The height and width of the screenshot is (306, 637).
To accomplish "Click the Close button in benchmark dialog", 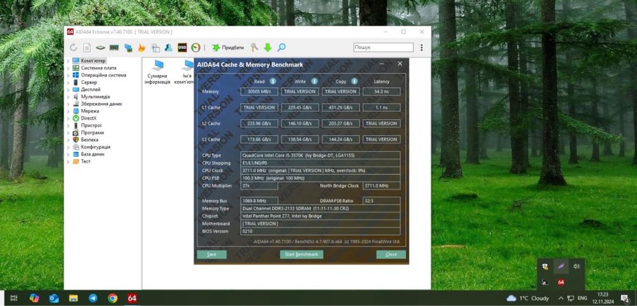I will tap(391, 254).
